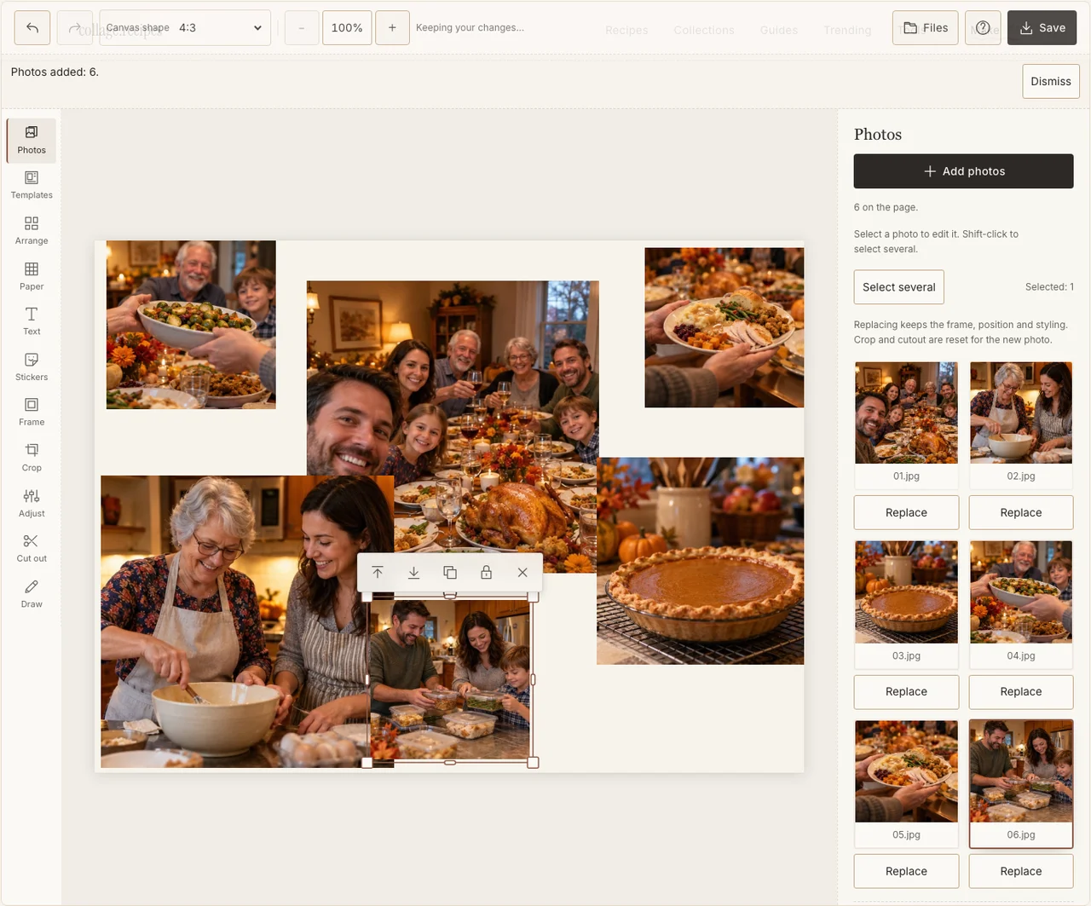Select the Draw tool
This screenshot has width=1091, height=906.
(32, 595)
